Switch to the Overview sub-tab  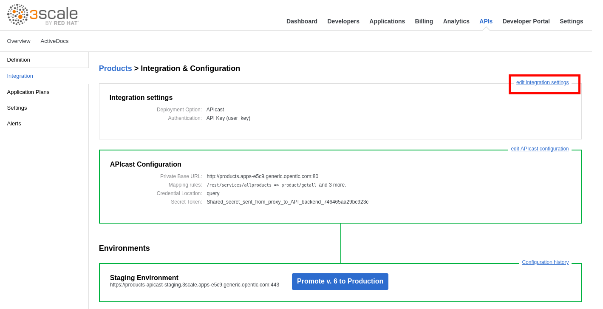(19, 41)
